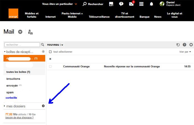Click Daniel's profile avatar
The width and height of the screenshot is (194, 125).
[162, 4]
